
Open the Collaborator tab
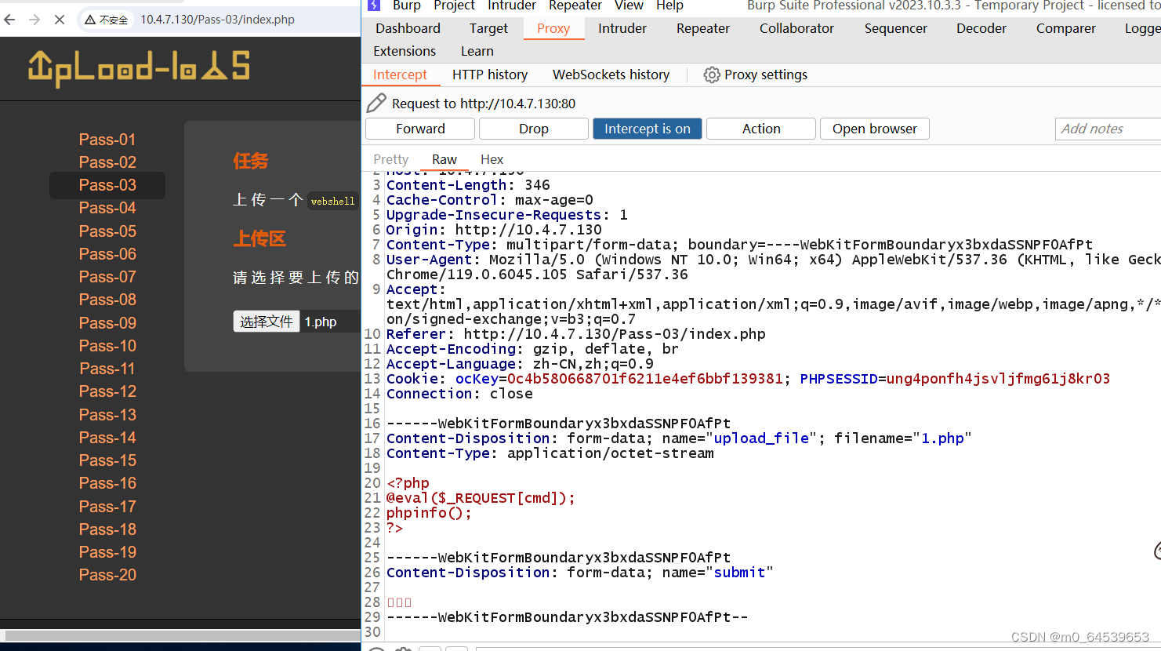pyautogui.click(x=796, y=28)
